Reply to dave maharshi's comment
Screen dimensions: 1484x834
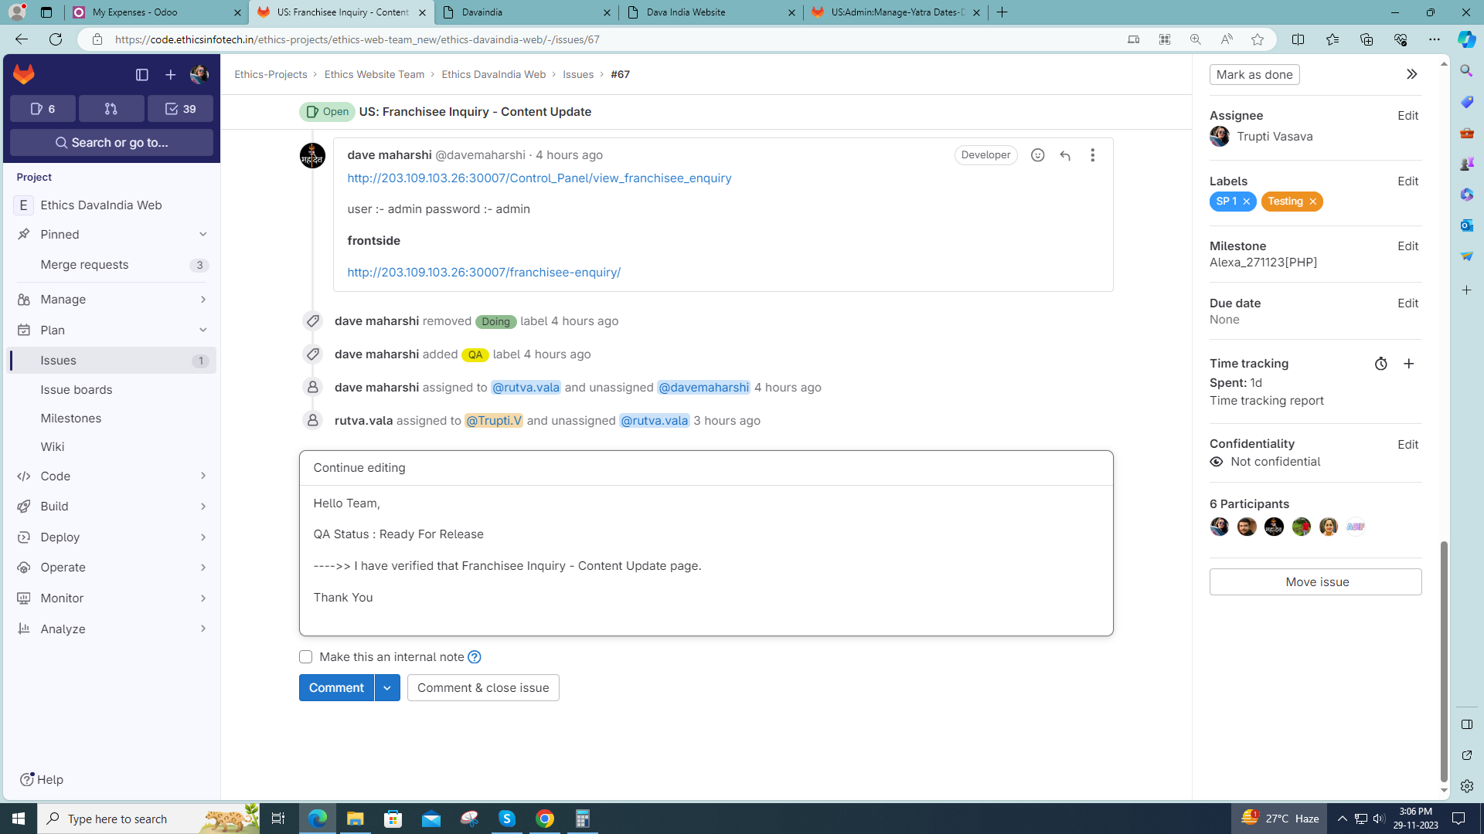tap(1065, 155)
